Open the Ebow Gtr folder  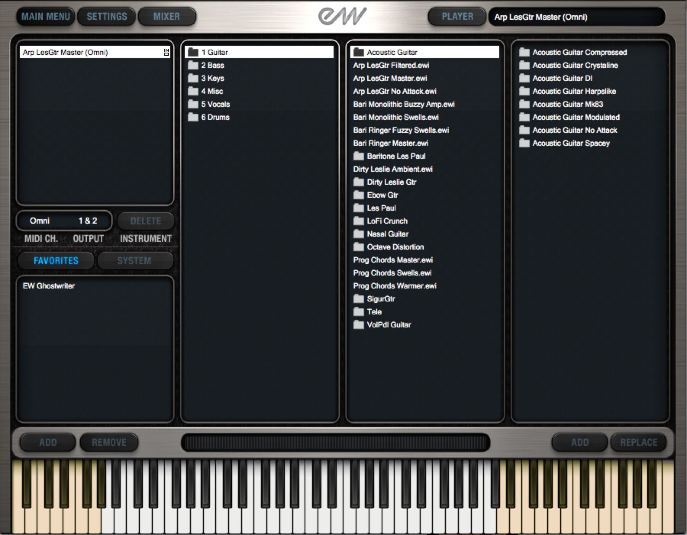point(376,195)
